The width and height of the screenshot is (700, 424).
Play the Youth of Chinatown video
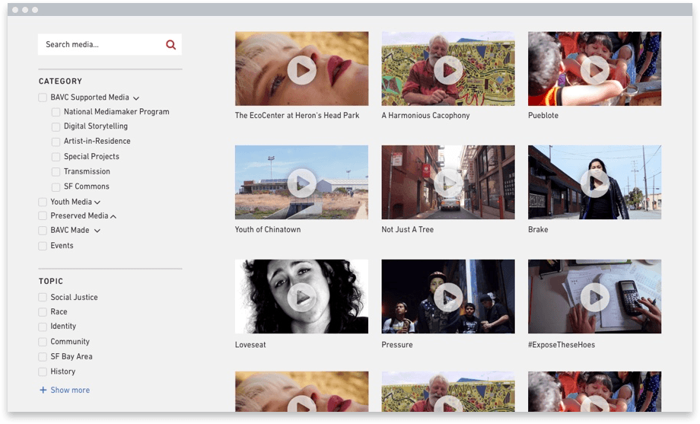click(302, 183)
